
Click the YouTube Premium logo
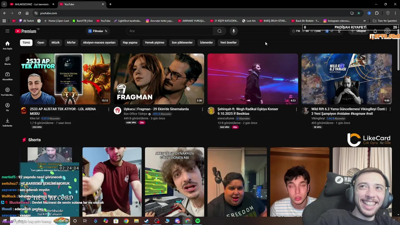[x=26, y=31]
